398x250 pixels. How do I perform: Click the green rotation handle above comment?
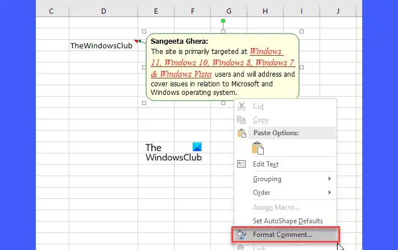point(223,21)
